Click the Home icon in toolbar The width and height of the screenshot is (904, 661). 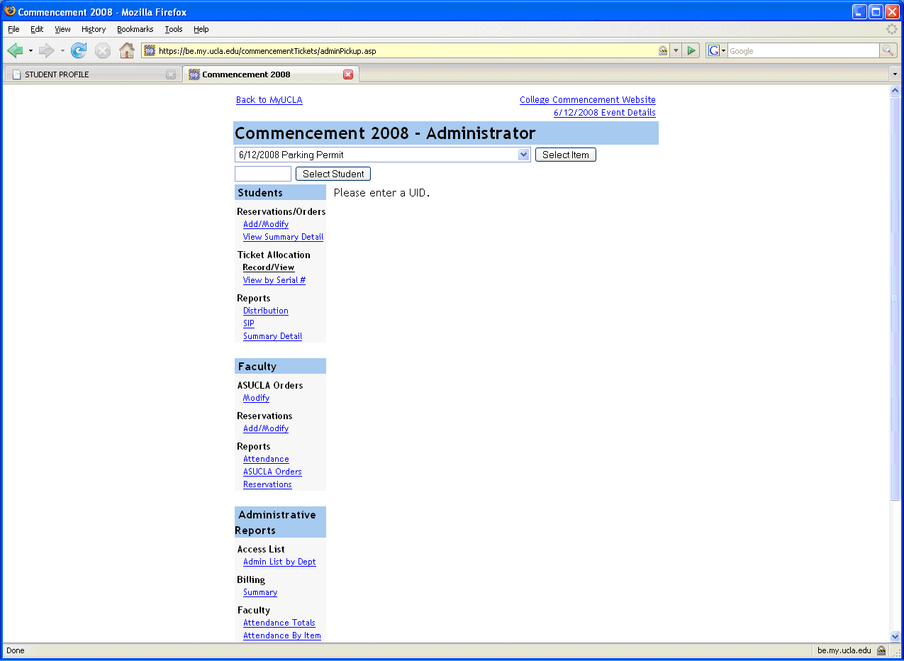127,50
